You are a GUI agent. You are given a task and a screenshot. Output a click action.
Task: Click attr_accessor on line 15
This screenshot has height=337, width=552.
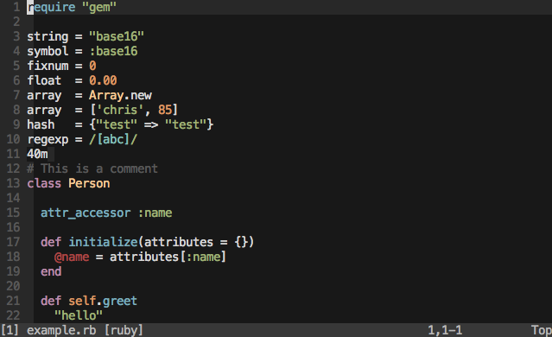pos(86,213)
